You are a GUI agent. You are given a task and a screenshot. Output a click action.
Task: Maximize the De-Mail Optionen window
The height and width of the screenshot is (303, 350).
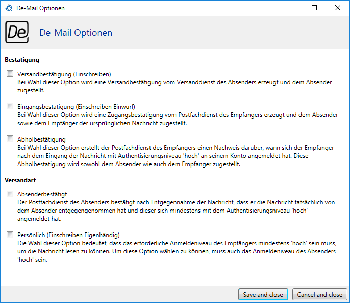[314, 8]
